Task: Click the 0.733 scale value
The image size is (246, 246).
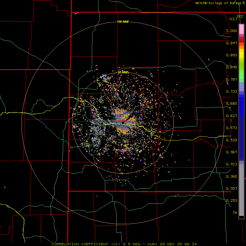Action: tap(232, 92)
